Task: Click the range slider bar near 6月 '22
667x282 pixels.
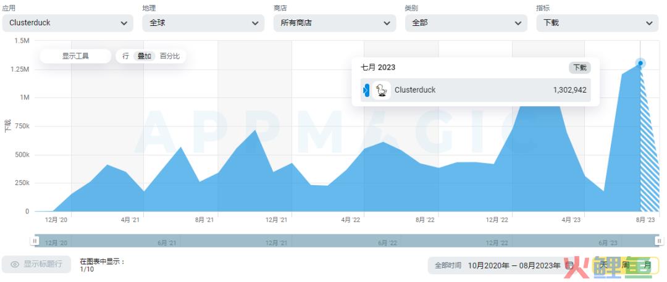Action: (387, 243)
